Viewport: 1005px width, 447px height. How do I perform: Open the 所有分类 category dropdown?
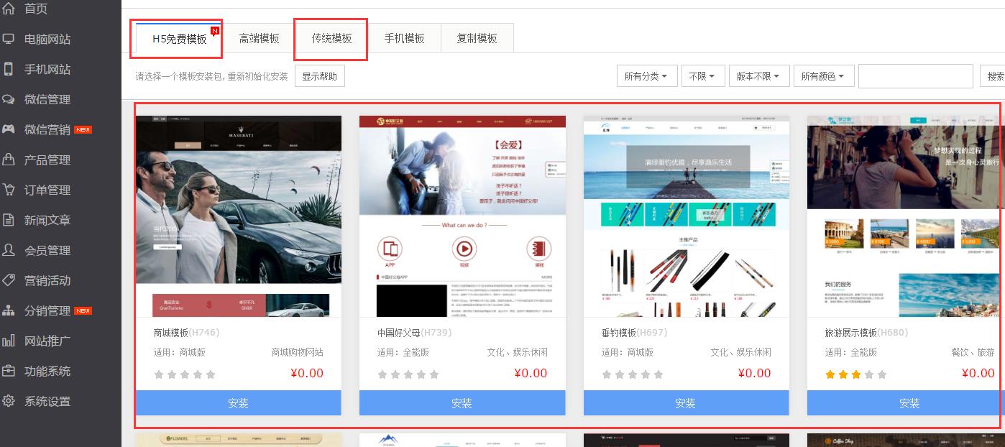(x=647, y=75)
